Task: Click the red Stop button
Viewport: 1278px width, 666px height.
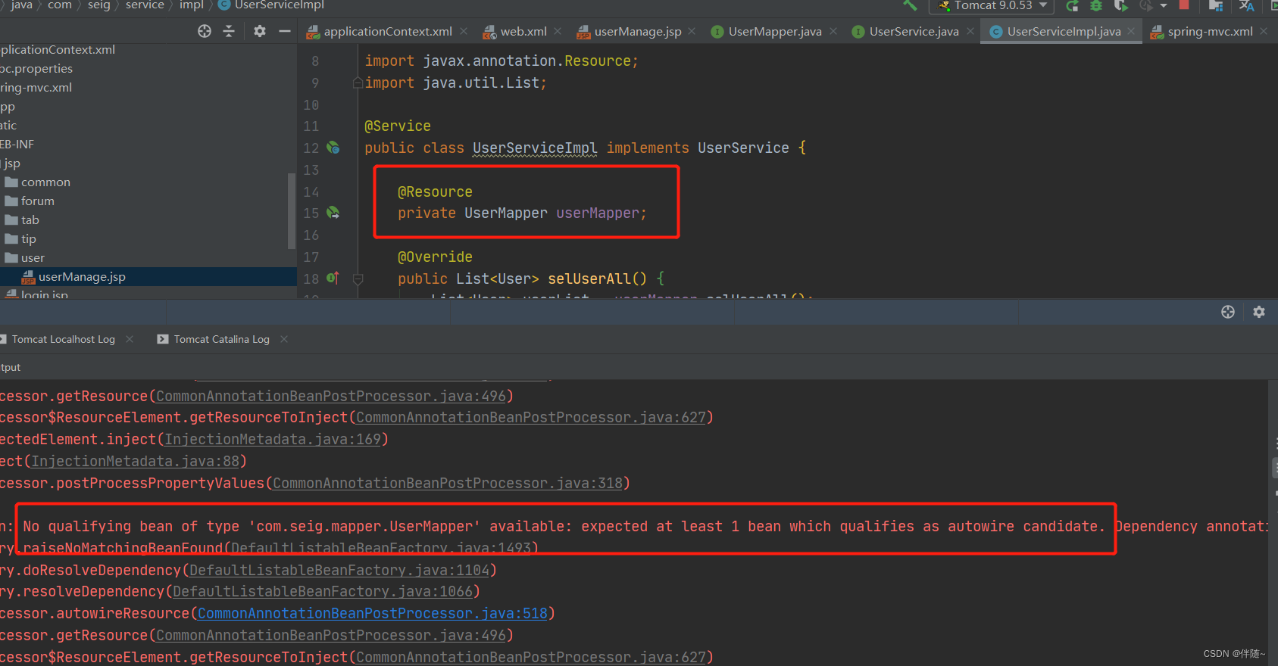Action: click(x=1184, y=5)
